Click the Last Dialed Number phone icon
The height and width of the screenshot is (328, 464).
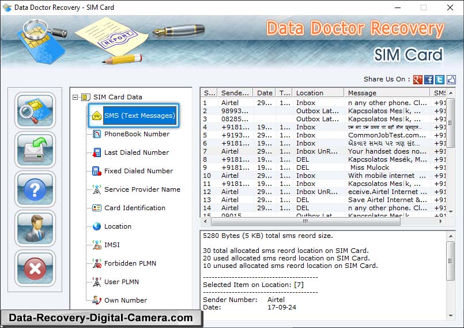96,152
